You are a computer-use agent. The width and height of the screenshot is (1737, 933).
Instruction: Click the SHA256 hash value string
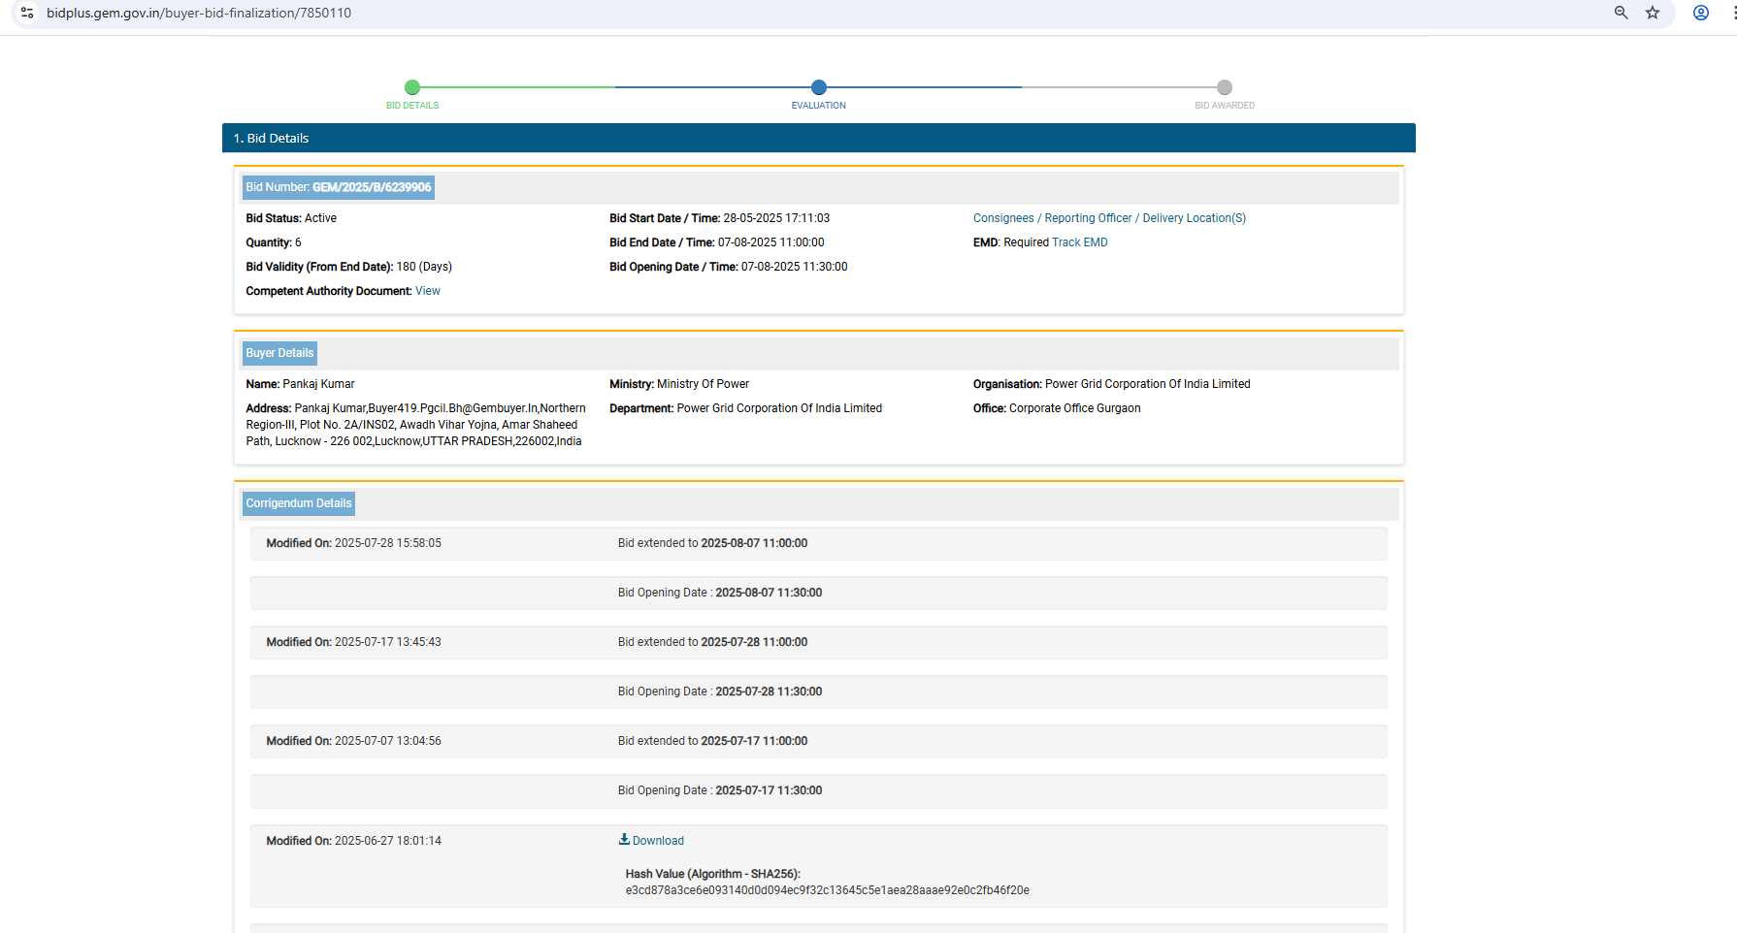828,890
